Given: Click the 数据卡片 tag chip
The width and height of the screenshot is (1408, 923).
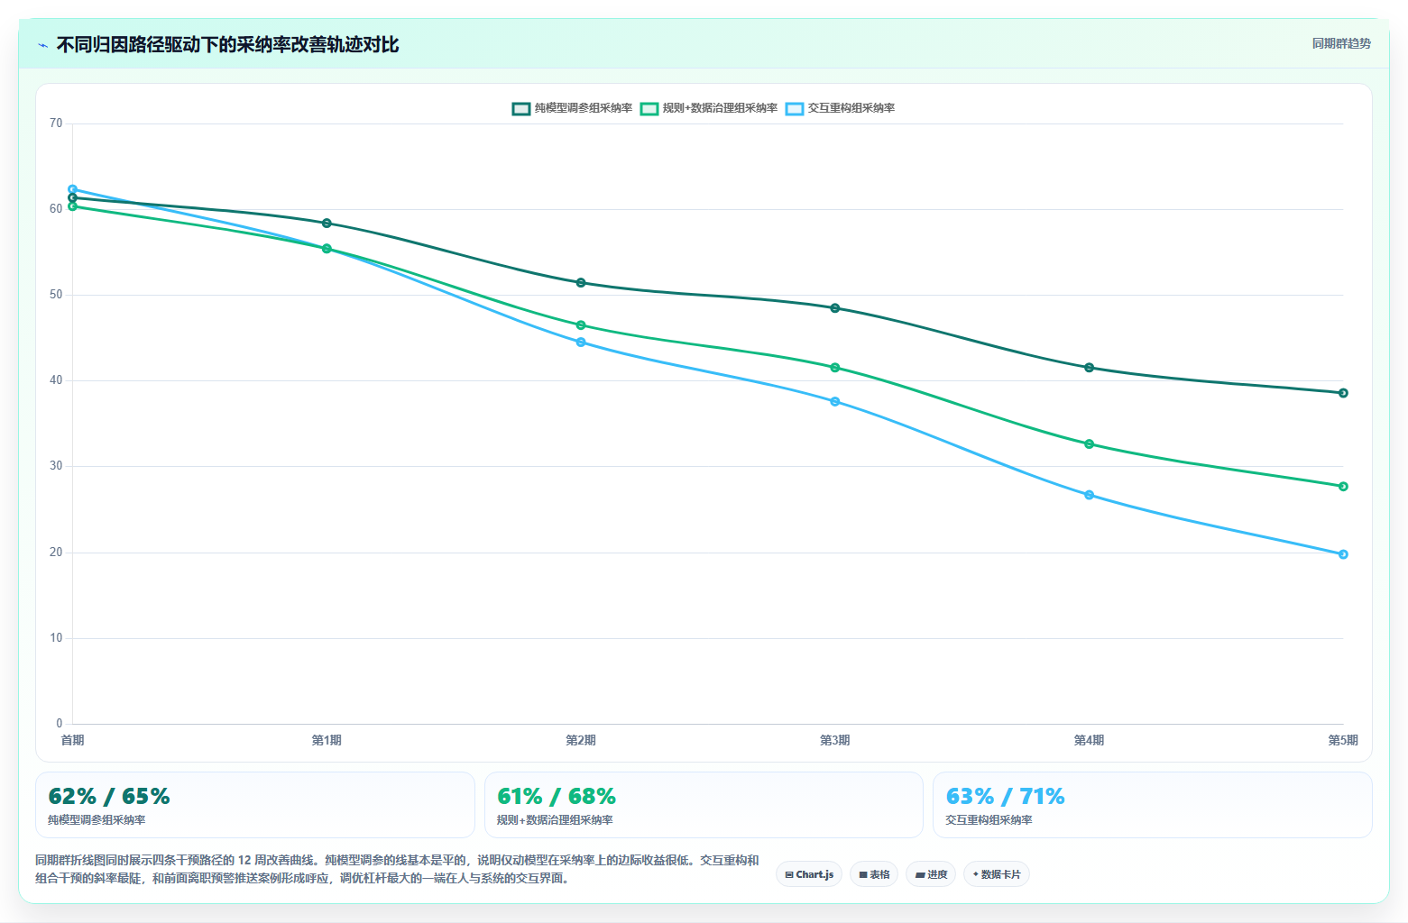Looking at the screenshot, I should (x=997, y=874).
